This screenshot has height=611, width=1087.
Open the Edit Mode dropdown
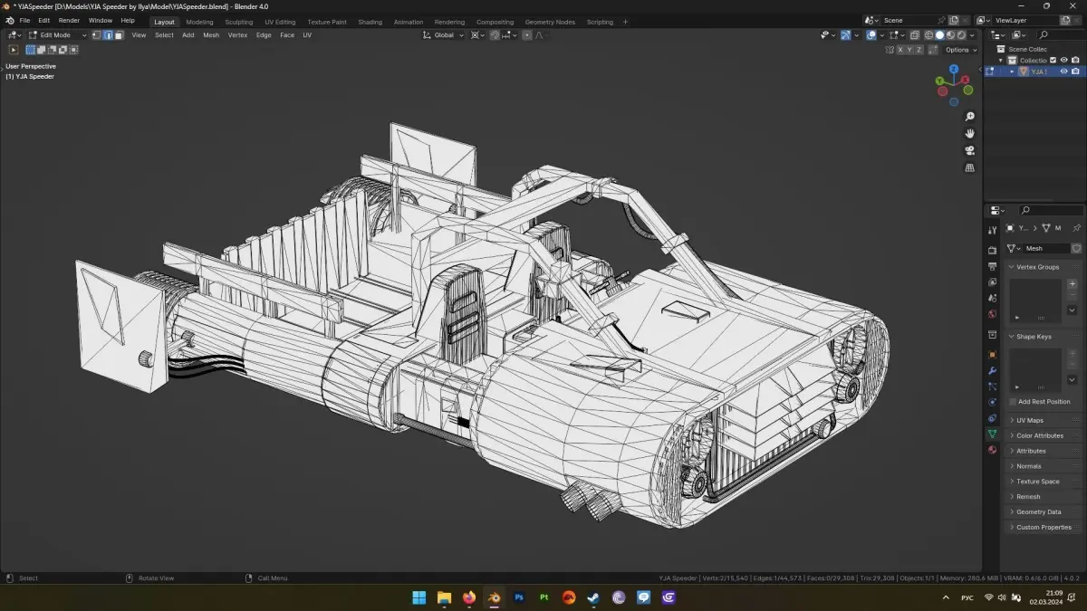coord(57,35)
